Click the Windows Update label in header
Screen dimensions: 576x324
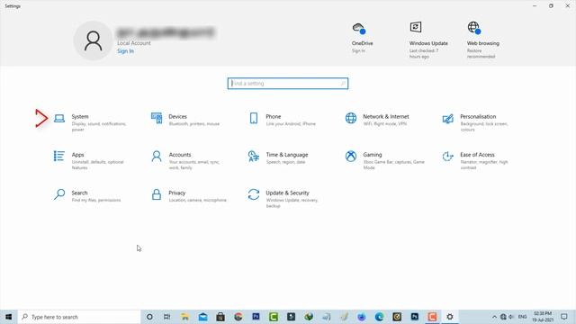pyautogui.click(x=428, y=43)
